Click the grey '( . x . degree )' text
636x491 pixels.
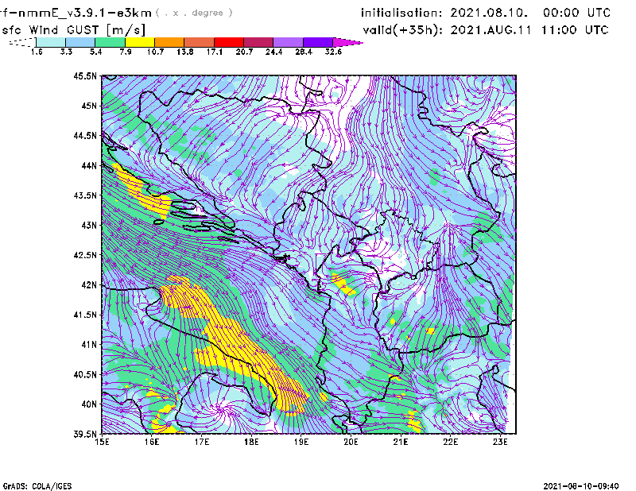(194, 13)
